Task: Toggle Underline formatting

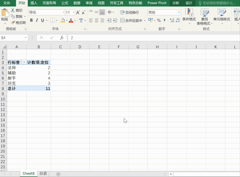Action: point(42,20)
